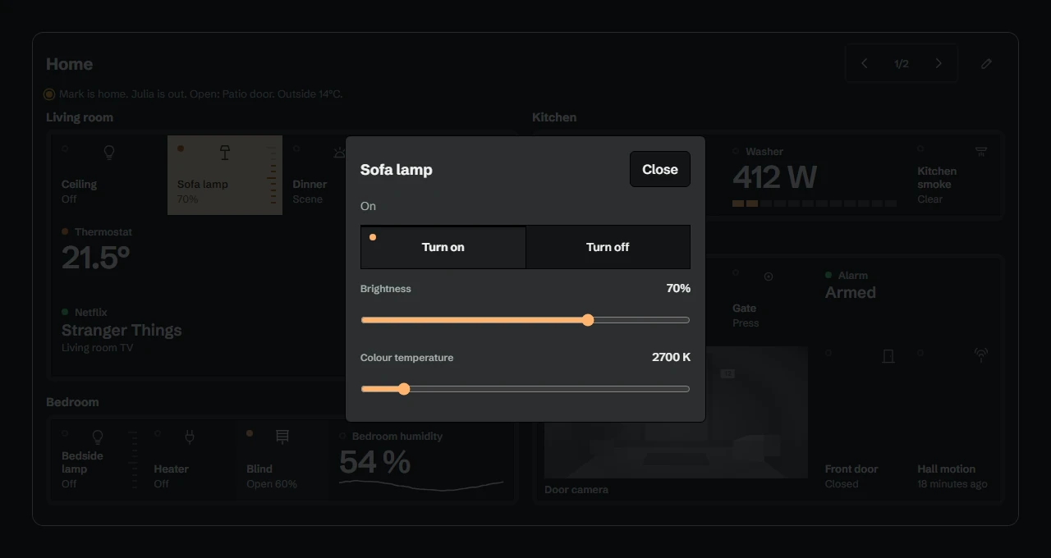Click the Gate tile icon
The height and width of the screenshot is (558, 1051).
tap(769, 277)
